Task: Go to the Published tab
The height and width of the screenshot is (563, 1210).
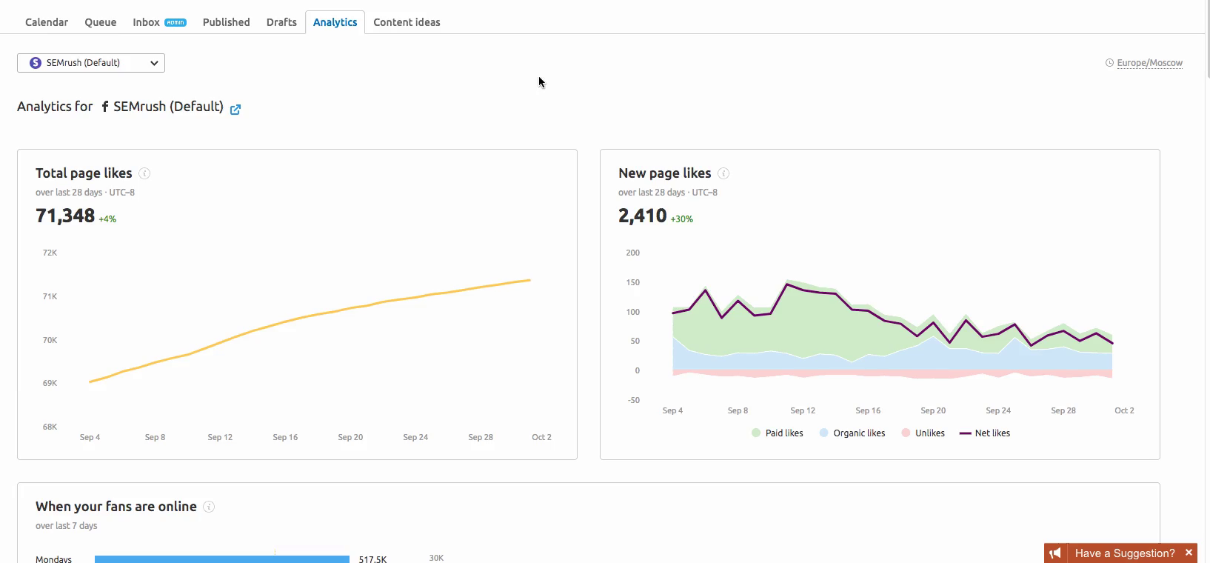Action: click(226, 22)
